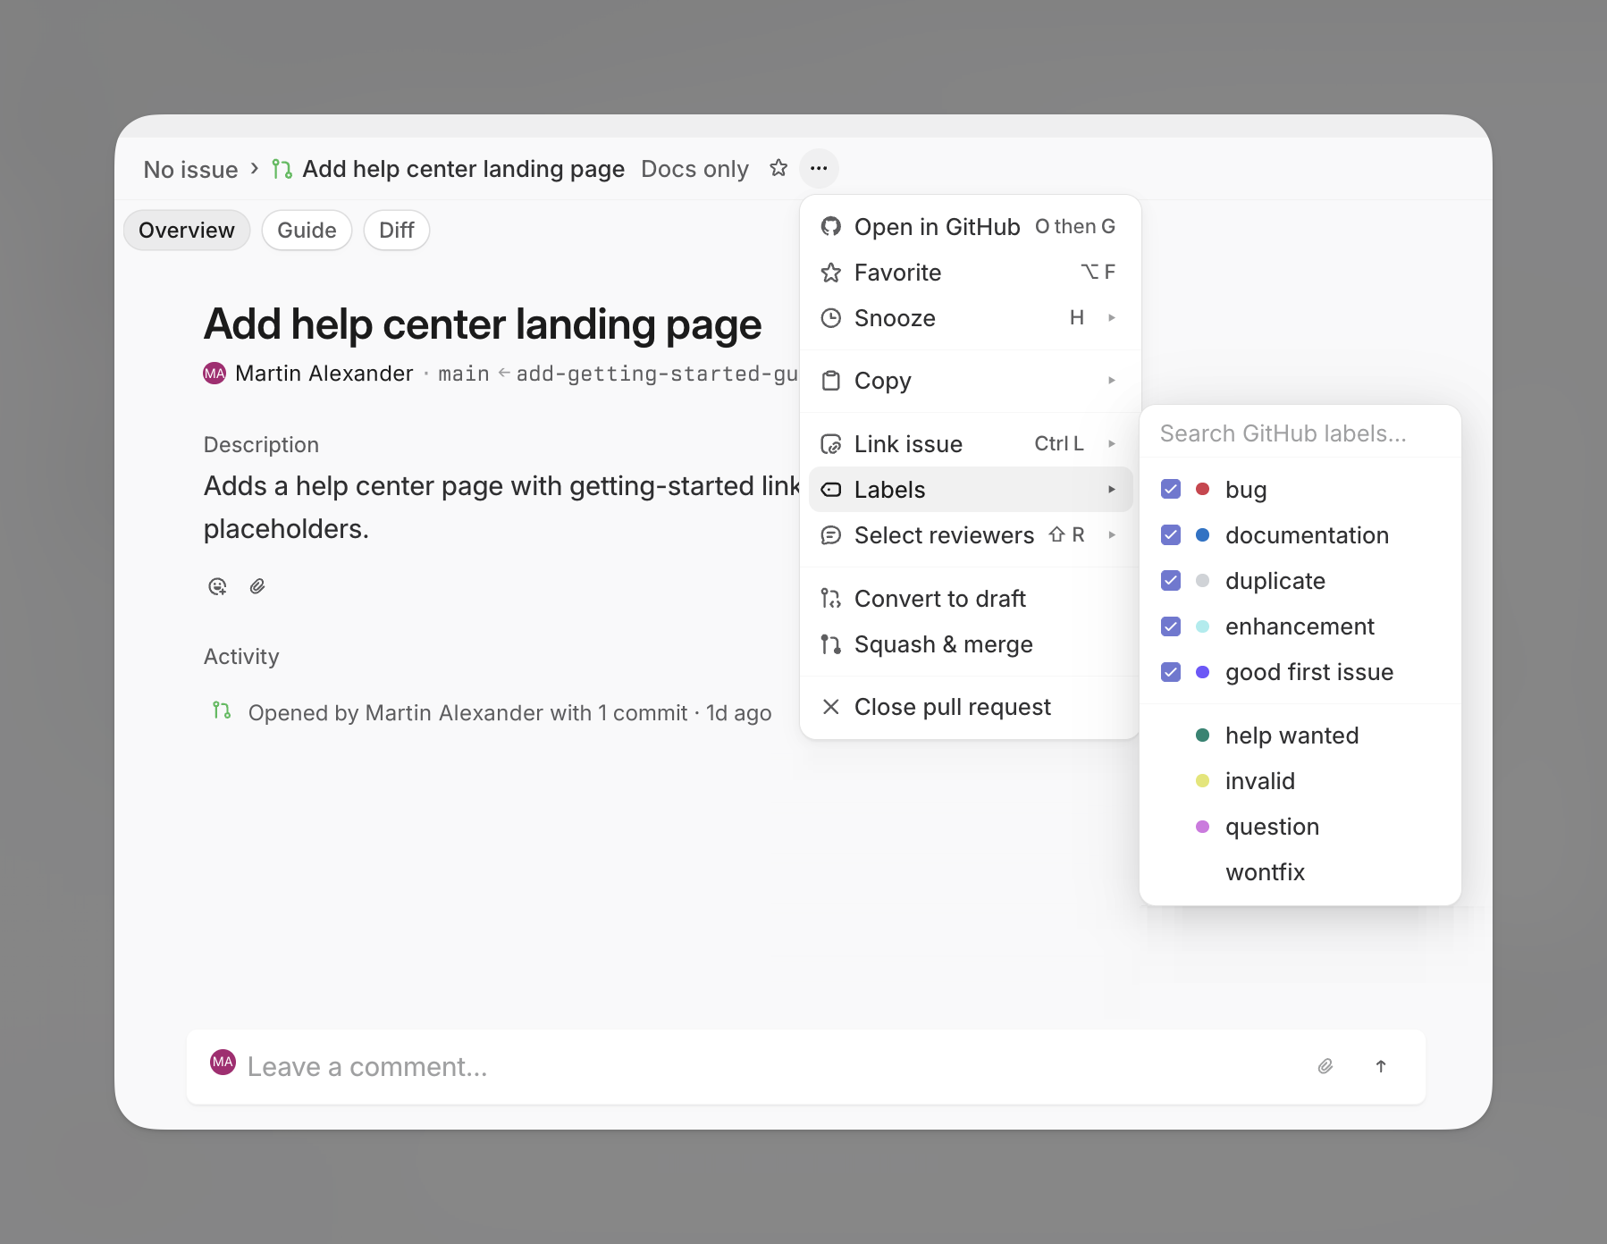
Task: Focus the Search GitHub labels field
Action: (x=1300, y=433)
